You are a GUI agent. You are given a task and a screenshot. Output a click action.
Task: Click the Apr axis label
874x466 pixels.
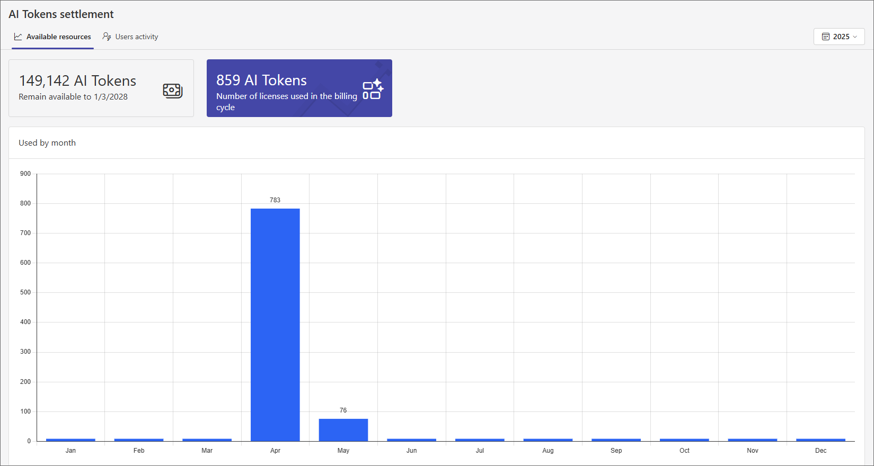pos(275,451)
